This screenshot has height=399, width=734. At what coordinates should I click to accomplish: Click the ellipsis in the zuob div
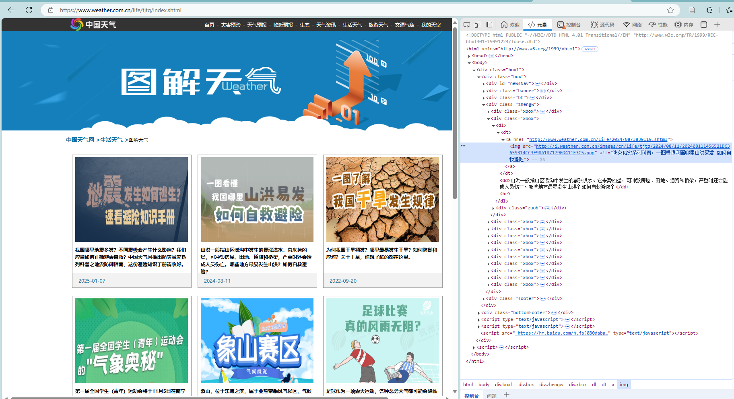(x=547, y=208)
